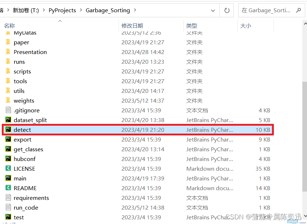Click the runs folder icon
Image resolution: width=307 pixels, height=224 pixels.
click(8, 62)
